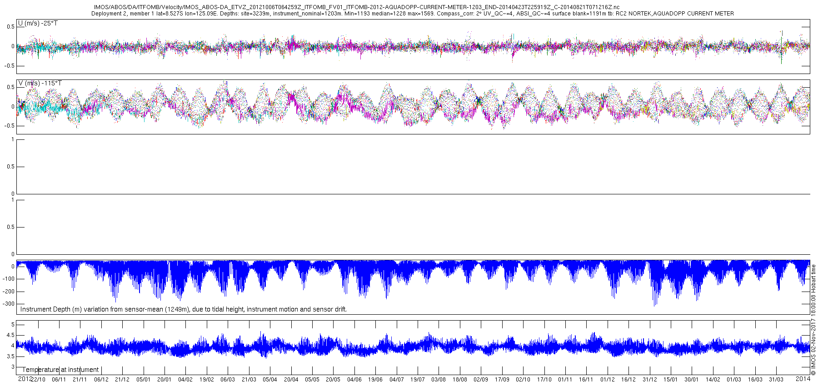
Task: Click the 02/09 date tick label
Action: coord(481,380)
